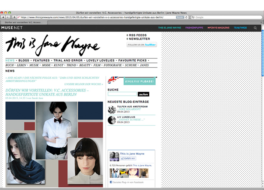Open TEA&TWIGS network link

240,28
